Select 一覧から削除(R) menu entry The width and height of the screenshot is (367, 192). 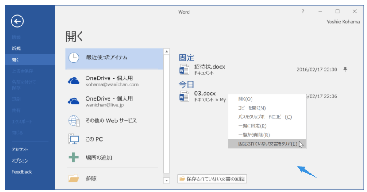pos(267,135)
